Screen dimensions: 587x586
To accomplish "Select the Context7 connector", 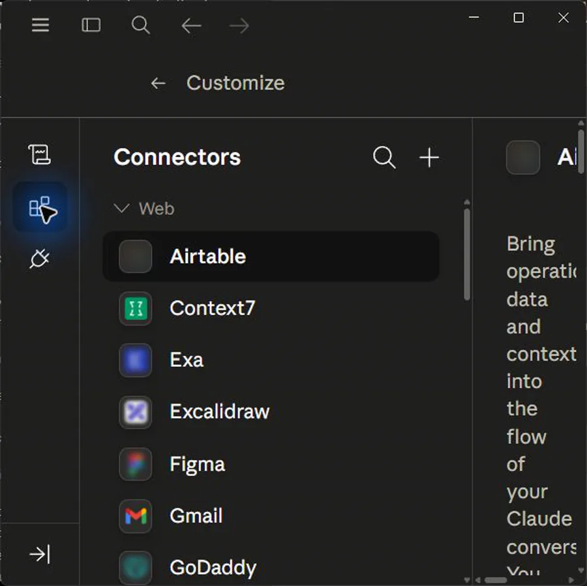I will point(271,308).
